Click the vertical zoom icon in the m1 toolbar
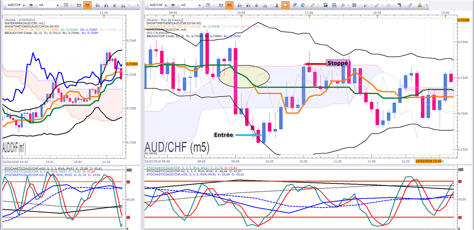This screenshot has width=474, height=230. click(x=123, y=5)
